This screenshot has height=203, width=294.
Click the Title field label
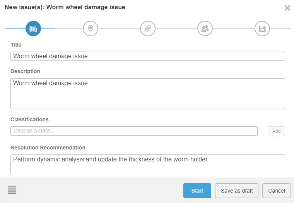[16, 45]
